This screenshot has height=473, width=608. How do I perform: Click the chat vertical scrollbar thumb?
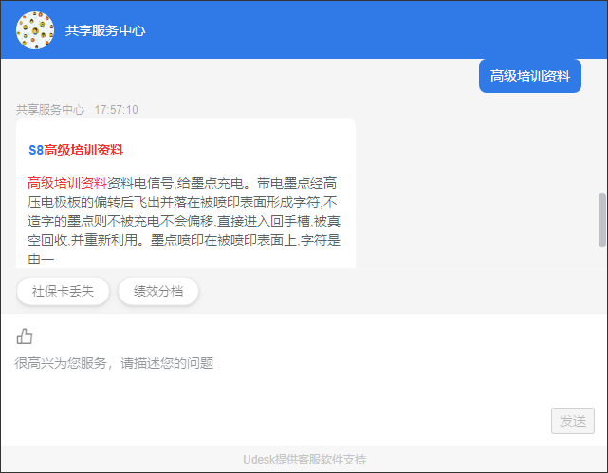coord(601,220)
